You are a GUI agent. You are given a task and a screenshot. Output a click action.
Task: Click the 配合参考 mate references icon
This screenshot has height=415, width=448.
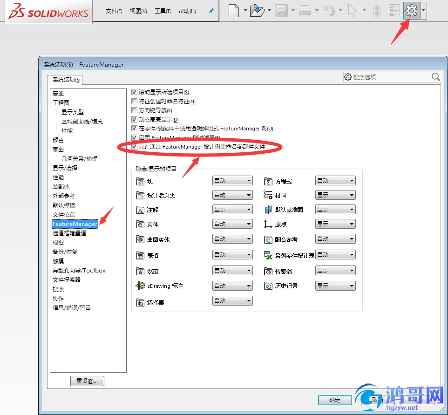click(268, 239)
